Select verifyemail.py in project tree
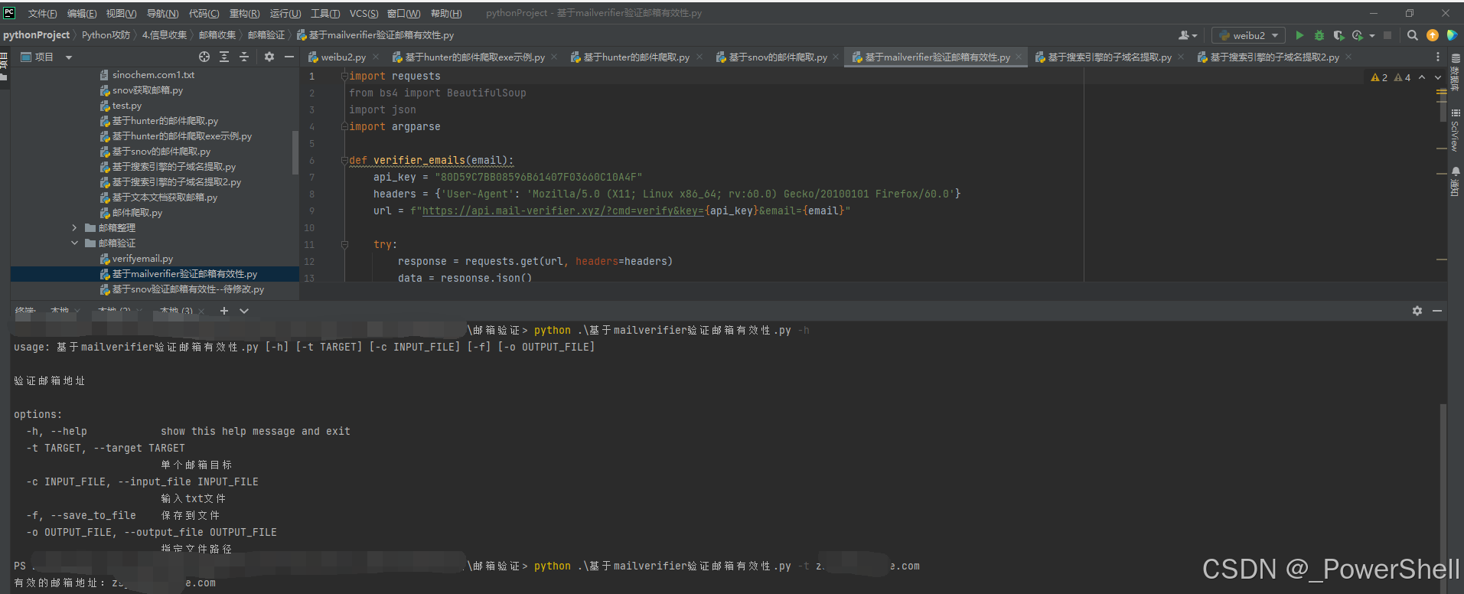1464x594 pixels. [142, 259]
